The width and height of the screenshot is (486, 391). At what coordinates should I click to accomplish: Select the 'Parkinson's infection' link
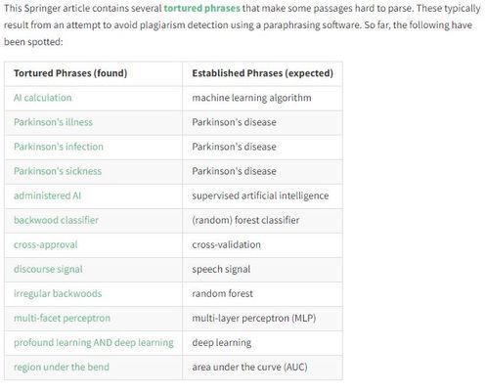[59, 147]
